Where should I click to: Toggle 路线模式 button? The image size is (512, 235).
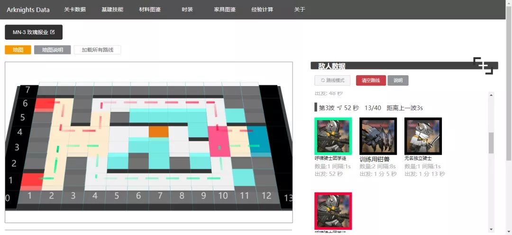tap(332, 80)
